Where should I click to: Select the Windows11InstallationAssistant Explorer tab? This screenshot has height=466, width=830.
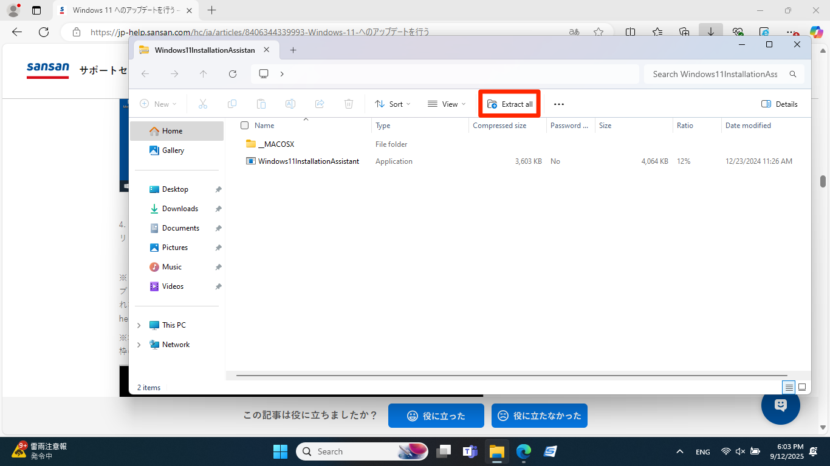click(205, 50)
